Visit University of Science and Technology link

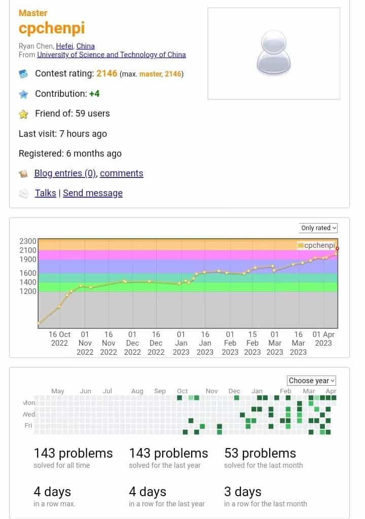(x=112, y=55)
